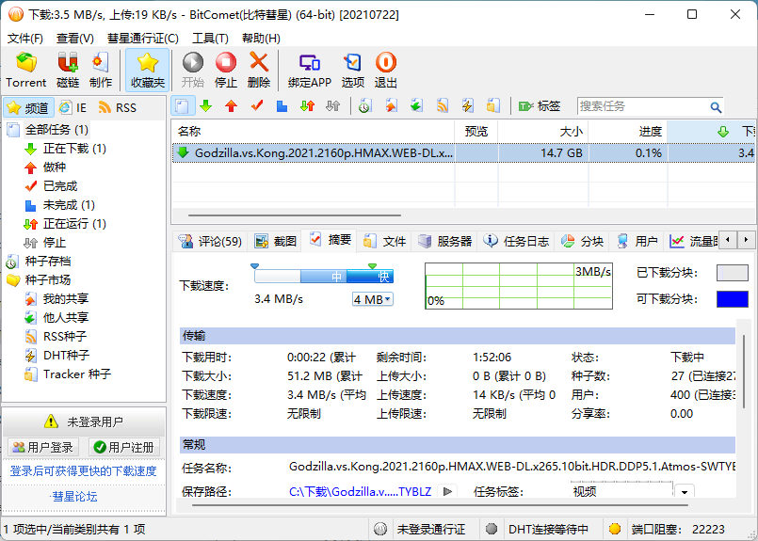Filter completed tasks checkmark icon
The width and height of the screenshot is (758, 541).
coord(257,105)
